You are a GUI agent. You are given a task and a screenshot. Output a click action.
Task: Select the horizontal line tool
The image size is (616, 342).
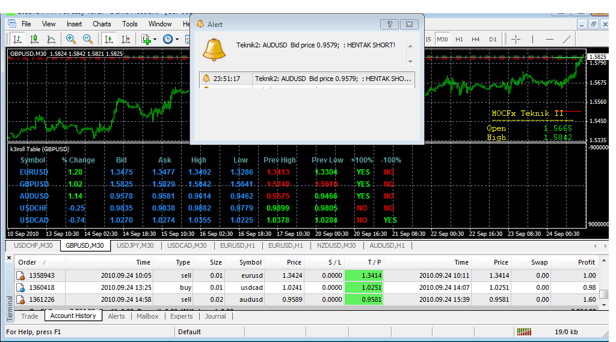(550, 39)
